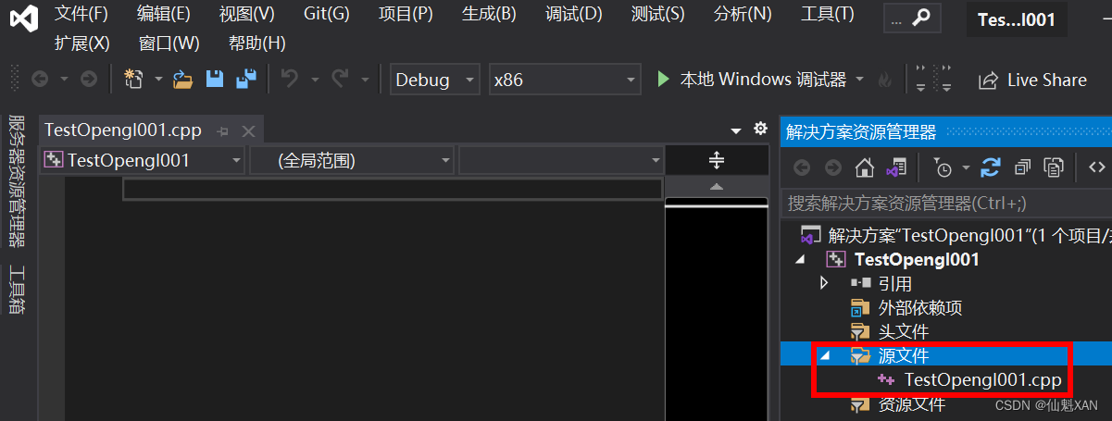Click the sync refresh icon in Solution Explorer
This screenshot has height=421, width=1112.
991,167
